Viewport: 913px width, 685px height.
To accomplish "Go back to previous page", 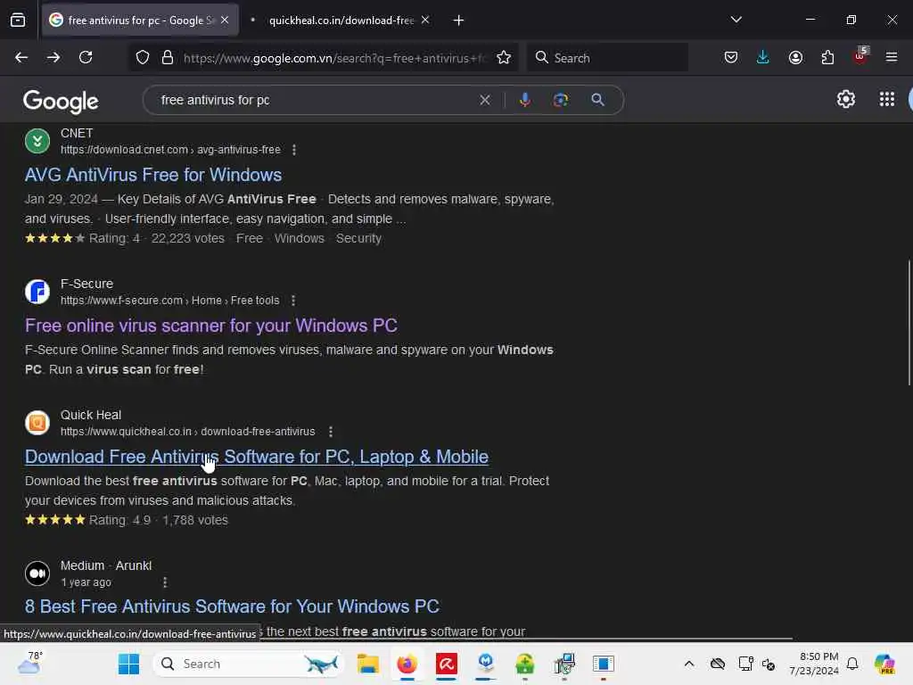I will point(21,58).
